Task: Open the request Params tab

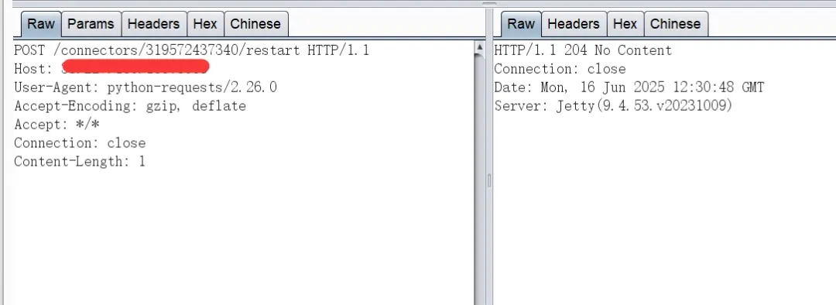Action: coord(91,24)
